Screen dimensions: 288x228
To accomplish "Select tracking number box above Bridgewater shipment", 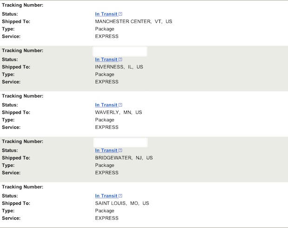I will [x=120, y=142].
